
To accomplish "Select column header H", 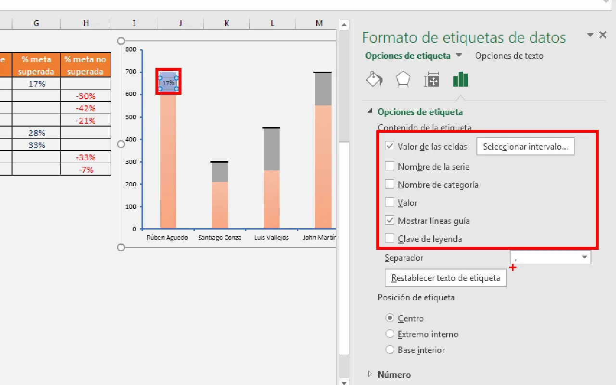I will pos(86,23).
